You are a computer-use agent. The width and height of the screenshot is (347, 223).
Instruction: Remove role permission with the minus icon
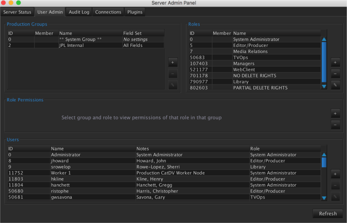pyautogui.click(x=335, y=125)
